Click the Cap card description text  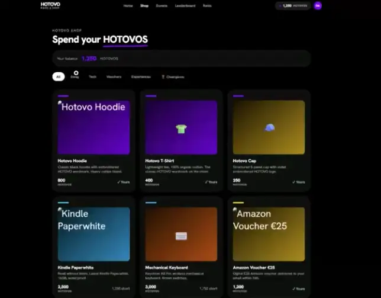(x=259, y=169)
